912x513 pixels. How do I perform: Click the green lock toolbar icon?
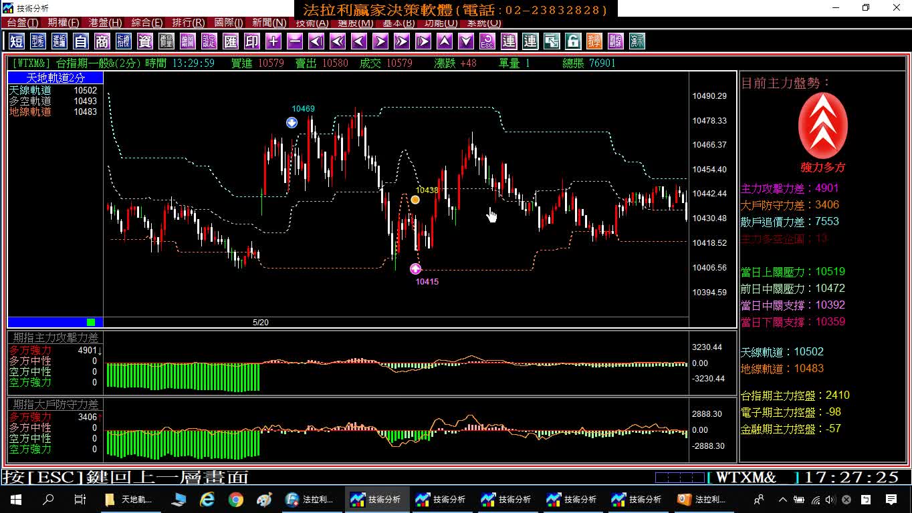[573, 41]
